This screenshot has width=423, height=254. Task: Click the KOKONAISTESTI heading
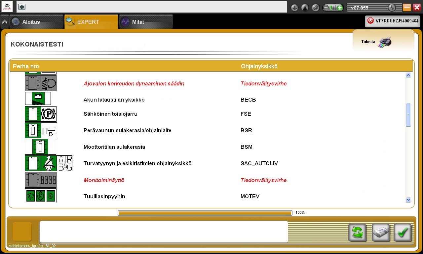tap(37, 44)
